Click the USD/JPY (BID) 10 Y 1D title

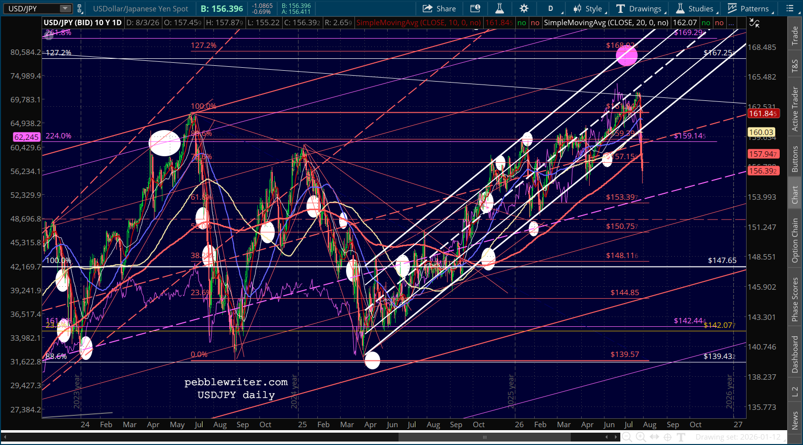pos(83,23)
